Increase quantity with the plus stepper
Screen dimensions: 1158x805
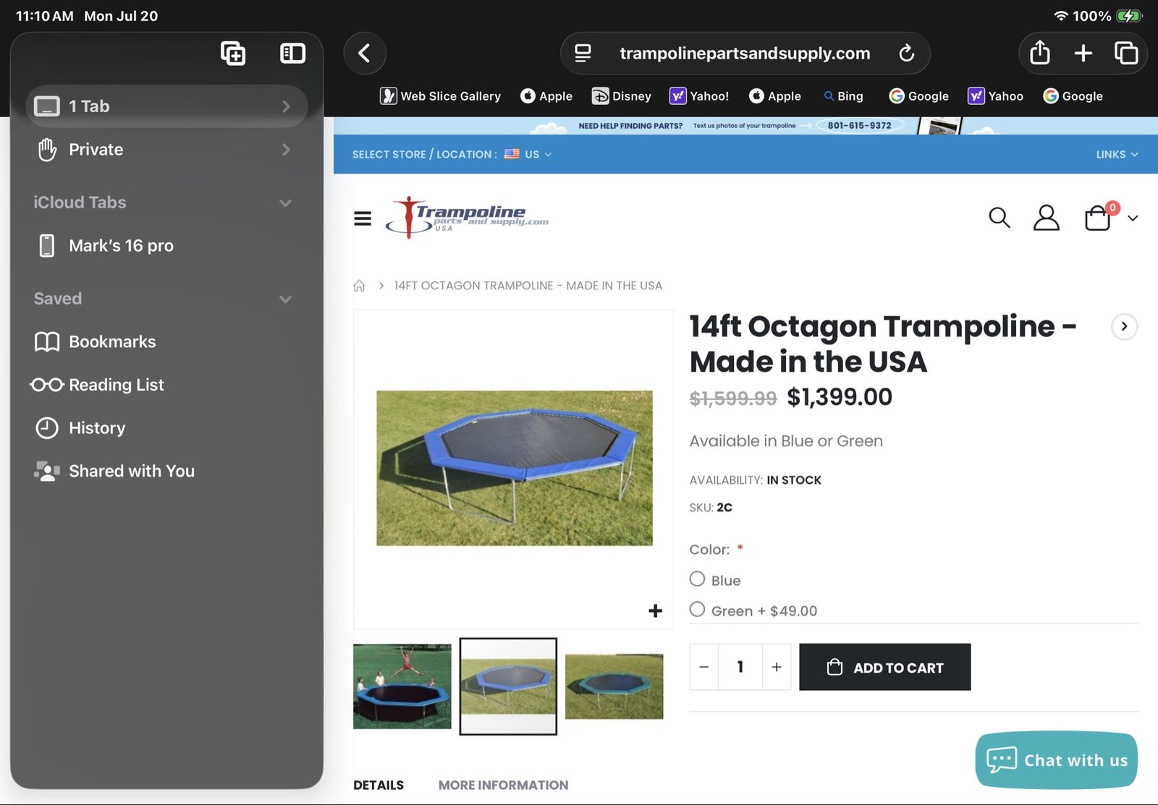tap(777, 667)
